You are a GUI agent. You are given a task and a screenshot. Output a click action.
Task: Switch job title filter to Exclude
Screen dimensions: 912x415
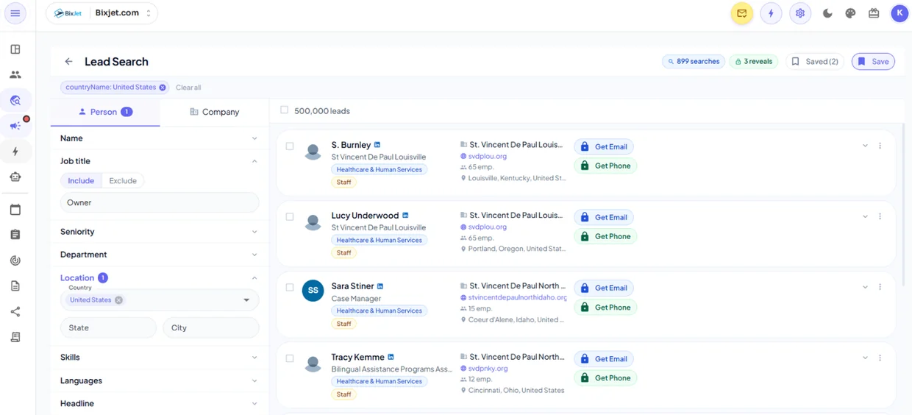pos(123,181)
